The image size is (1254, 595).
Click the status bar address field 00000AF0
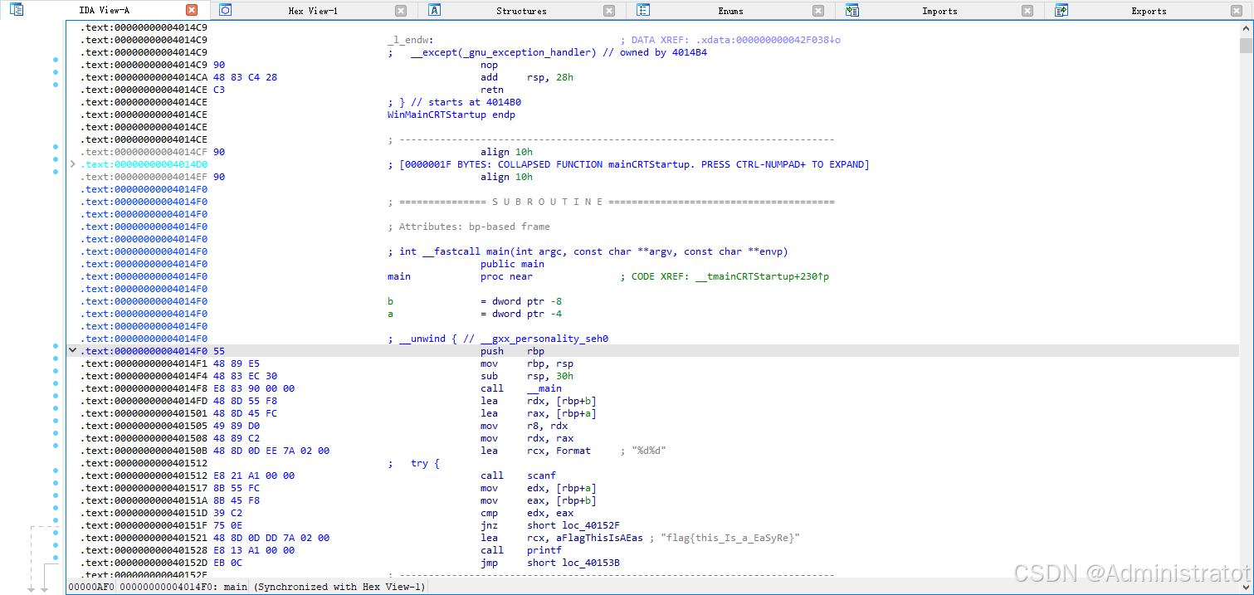point(90,587)
